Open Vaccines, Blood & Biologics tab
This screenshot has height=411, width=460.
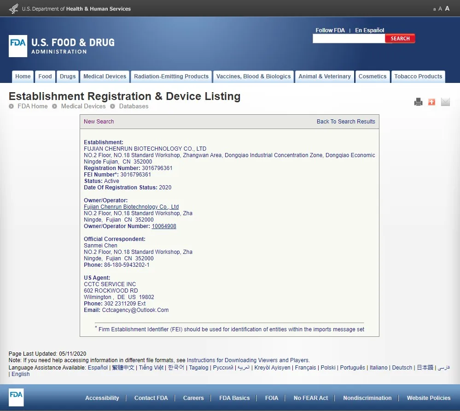point(253,76)
